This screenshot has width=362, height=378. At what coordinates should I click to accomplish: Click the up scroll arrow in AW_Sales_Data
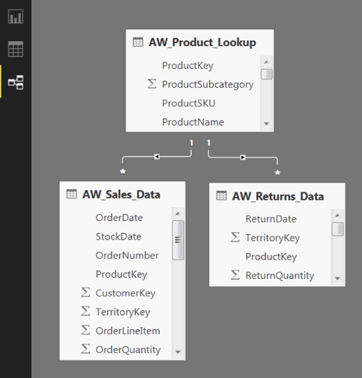[178, 213]
